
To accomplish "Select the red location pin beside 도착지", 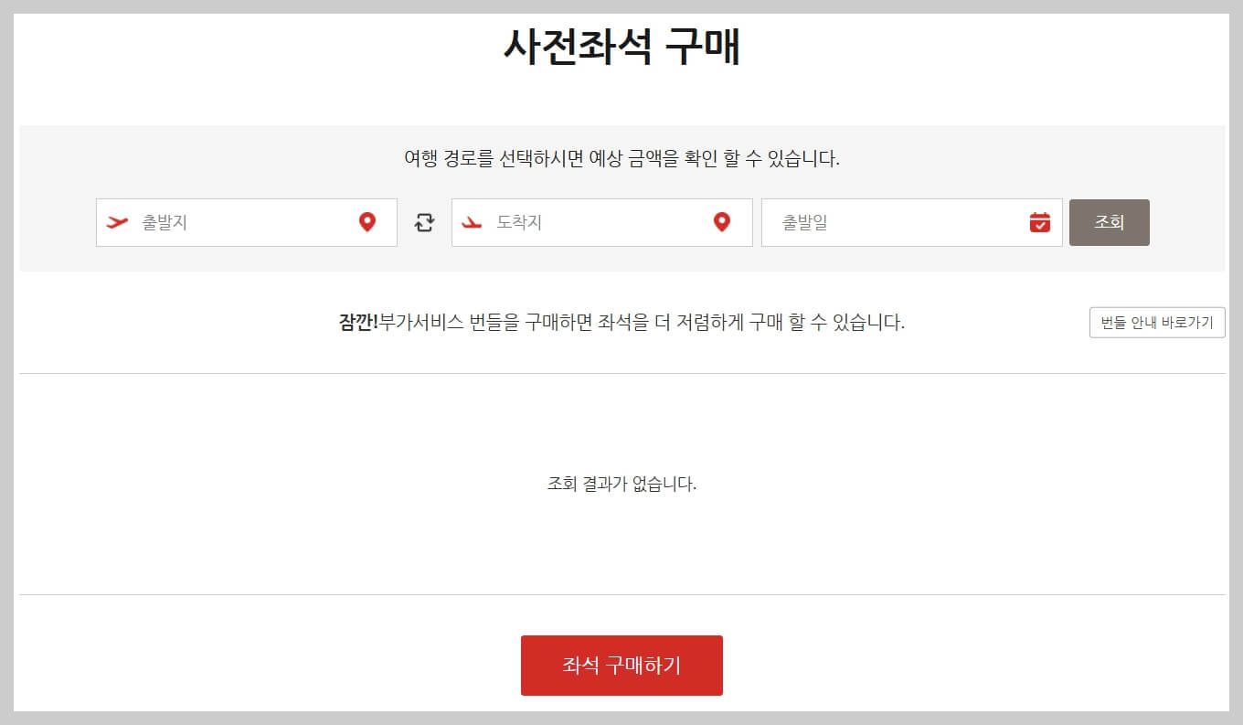I will point(723,222).
